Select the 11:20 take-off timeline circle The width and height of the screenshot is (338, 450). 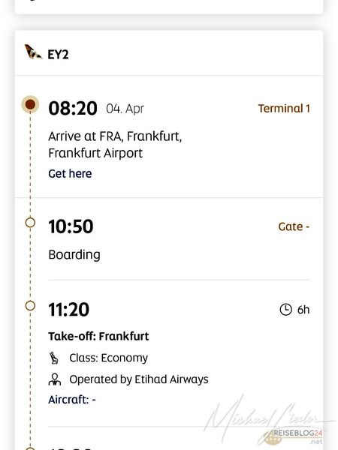(30, 306)
